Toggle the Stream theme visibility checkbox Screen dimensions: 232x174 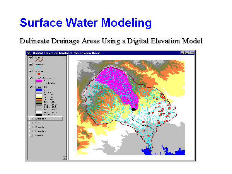[30, 65]
